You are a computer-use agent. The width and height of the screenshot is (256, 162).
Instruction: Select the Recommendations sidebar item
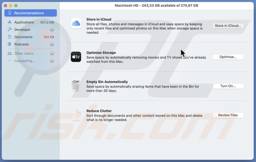(30, 13)
